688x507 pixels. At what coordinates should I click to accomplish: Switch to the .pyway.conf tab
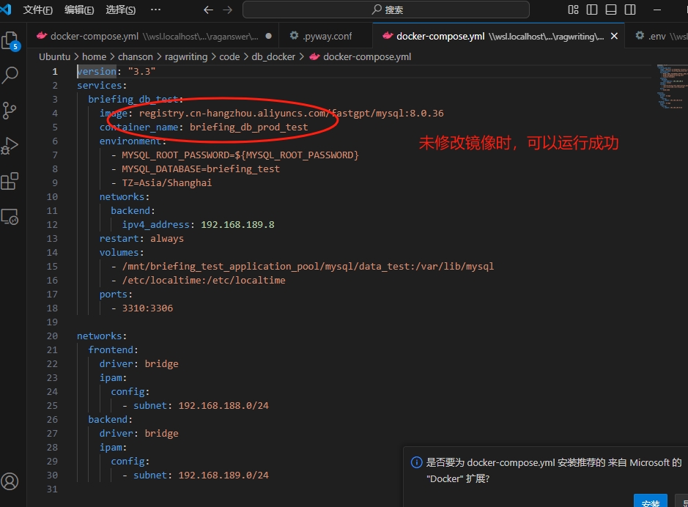point(321,36)
